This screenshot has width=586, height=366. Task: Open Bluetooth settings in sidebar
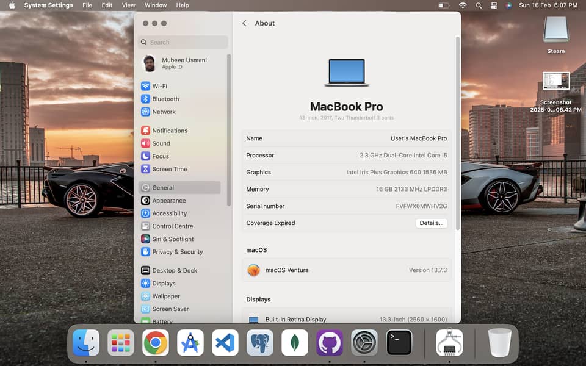160,99
